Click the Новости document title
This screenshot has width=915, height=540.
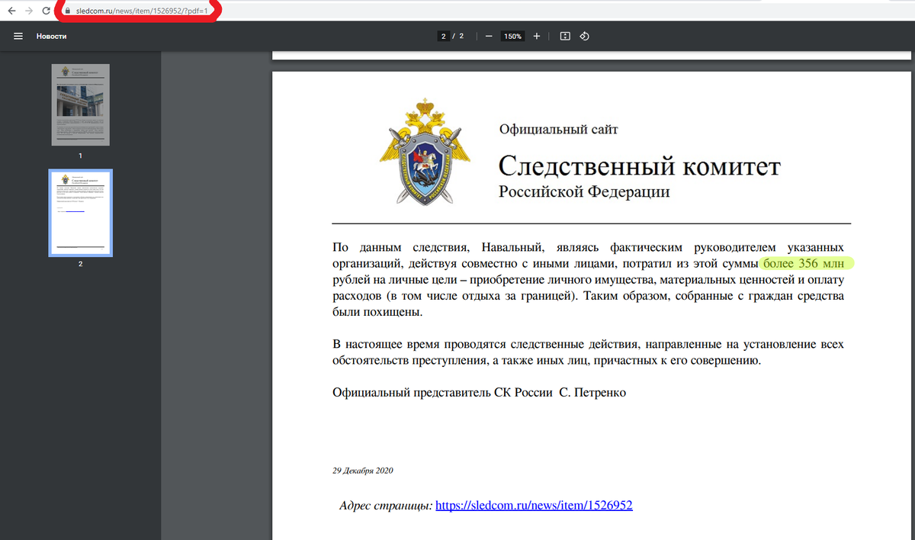coord(51,36)
